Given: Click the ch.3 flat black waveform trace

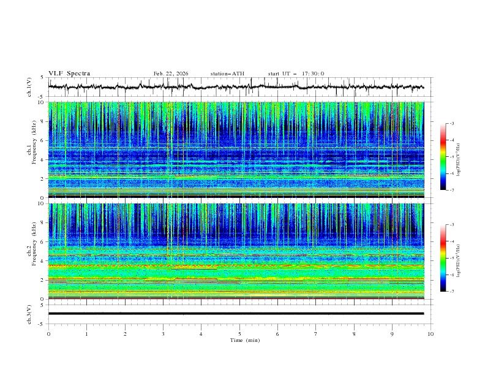Looking at the screenshot, I should point(236,314).
